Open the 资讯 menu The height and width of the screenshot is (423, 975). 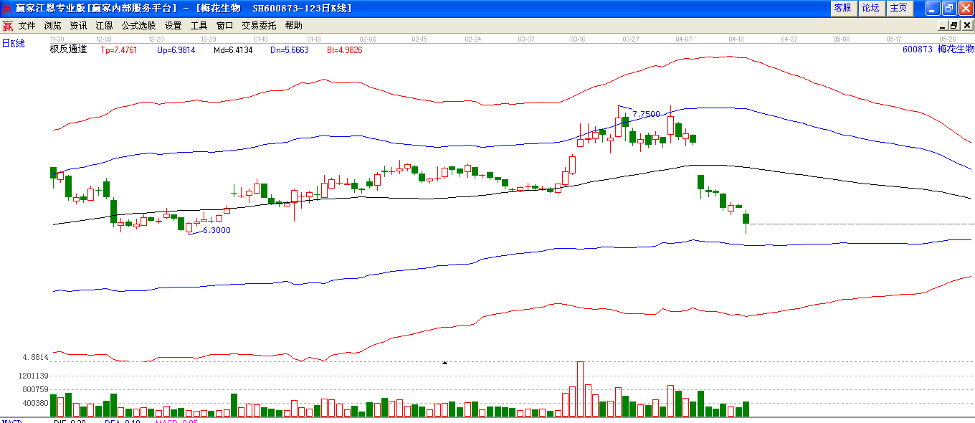click(78, 26)
